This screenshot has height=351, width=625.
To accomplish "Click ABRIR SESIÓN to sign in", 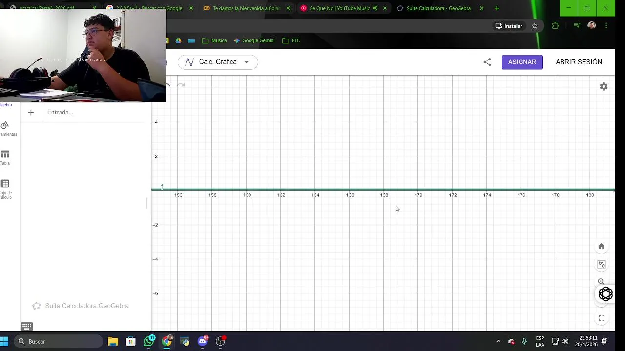I will point(579,62).
